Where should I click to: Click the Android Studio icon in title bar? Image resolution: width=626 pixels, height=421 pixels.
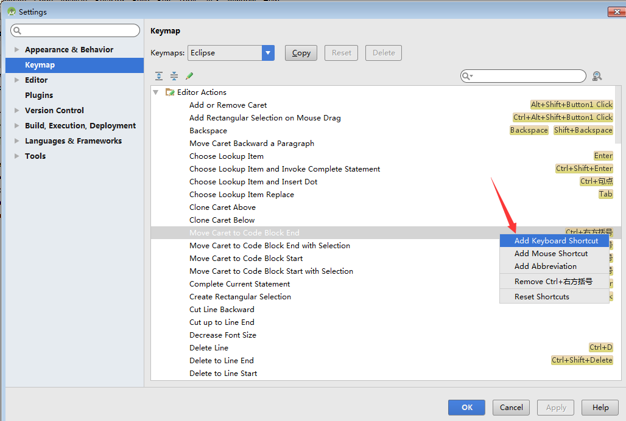[x=12, y=12]
